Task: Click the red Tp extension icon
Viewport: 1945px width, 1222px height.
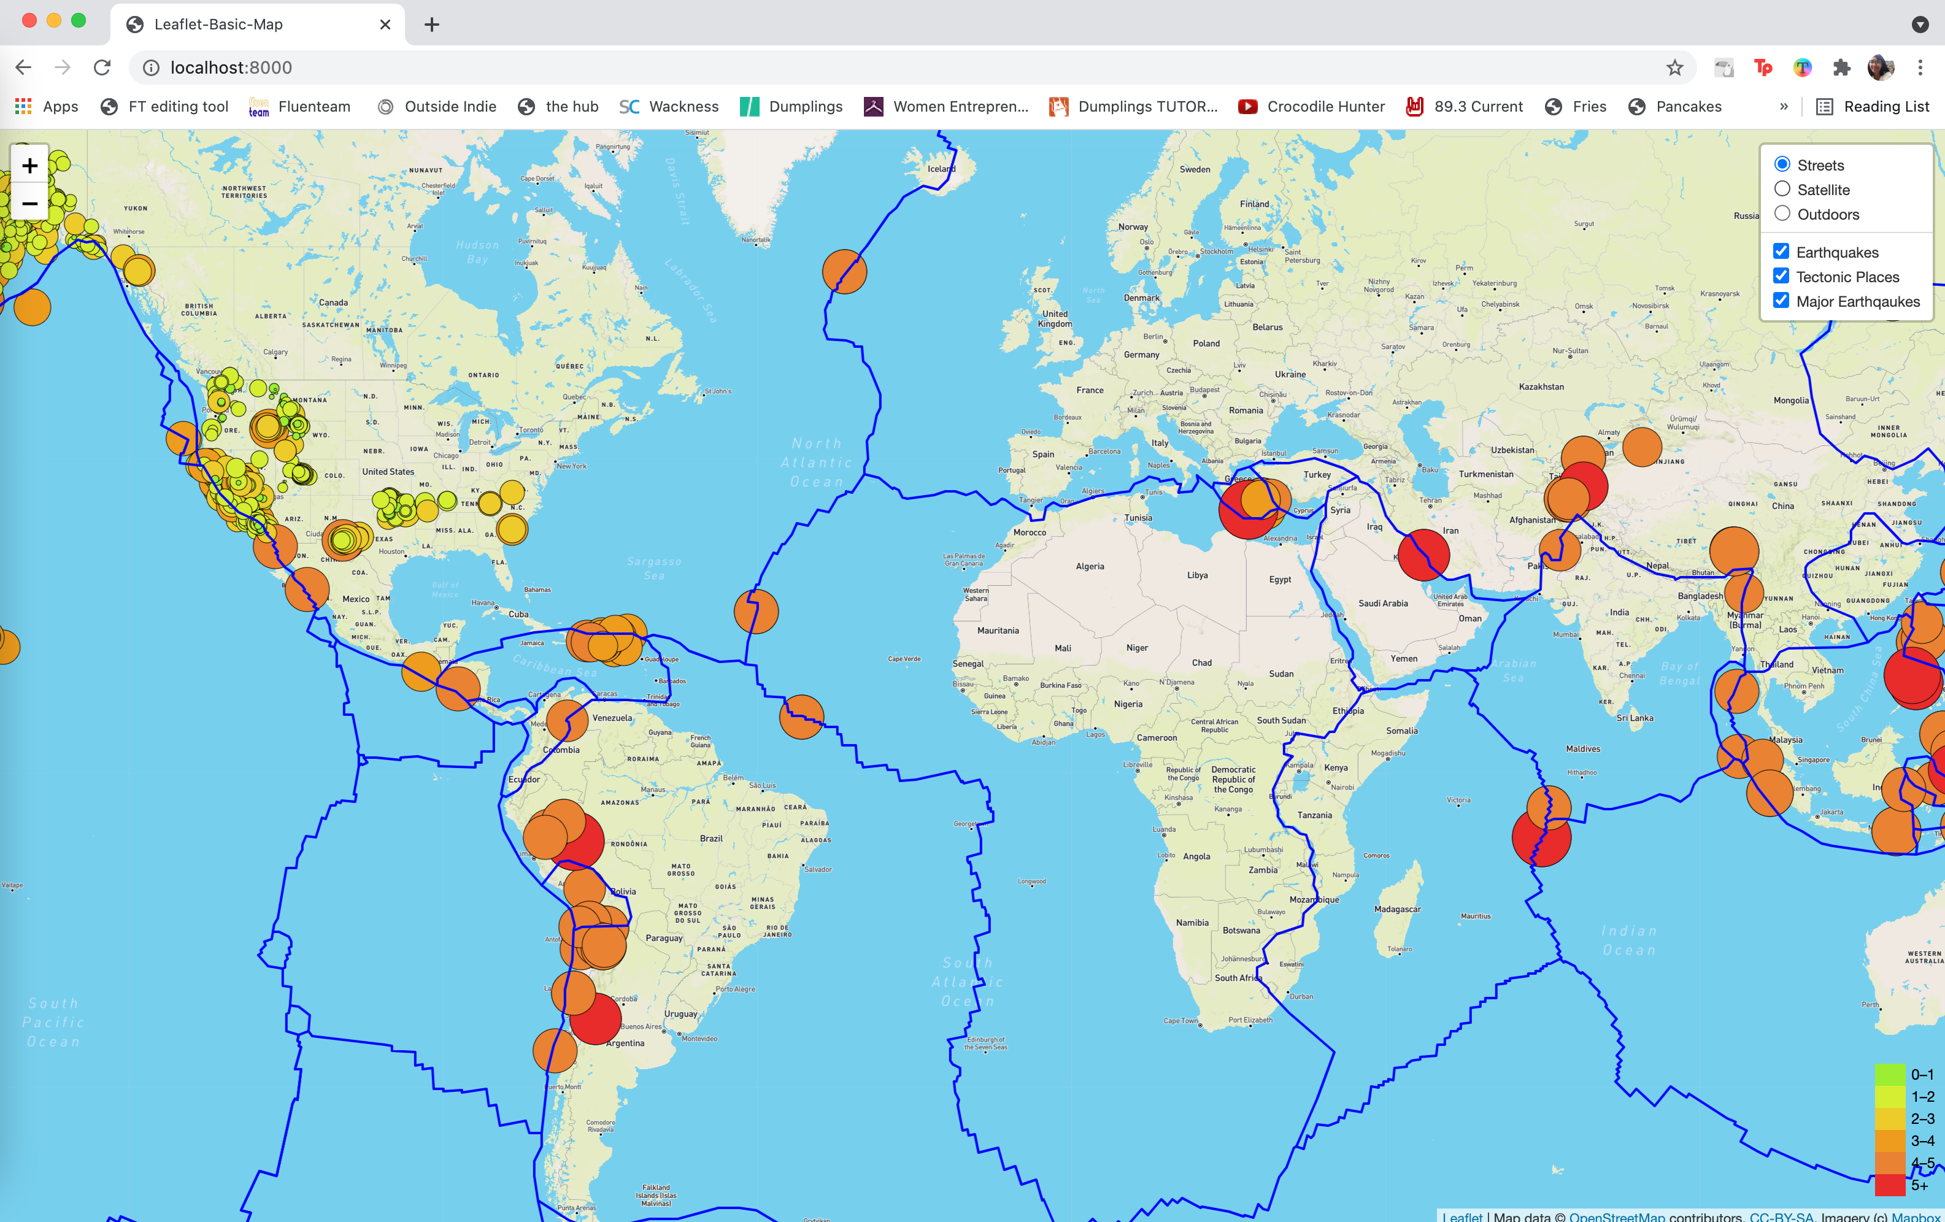Action: [1763, 67]
